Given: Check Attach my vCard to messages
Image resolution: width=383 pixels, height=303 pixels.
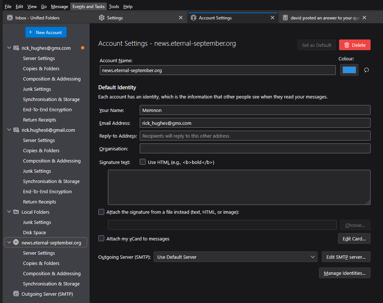Looking at the screenshot, I should pyautogui.click(x=101, y=239).
